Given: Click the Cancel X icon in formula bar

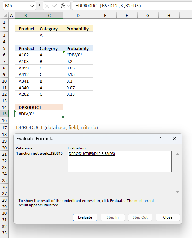Looking at the screenshot, I should click(x=47, y=6).
